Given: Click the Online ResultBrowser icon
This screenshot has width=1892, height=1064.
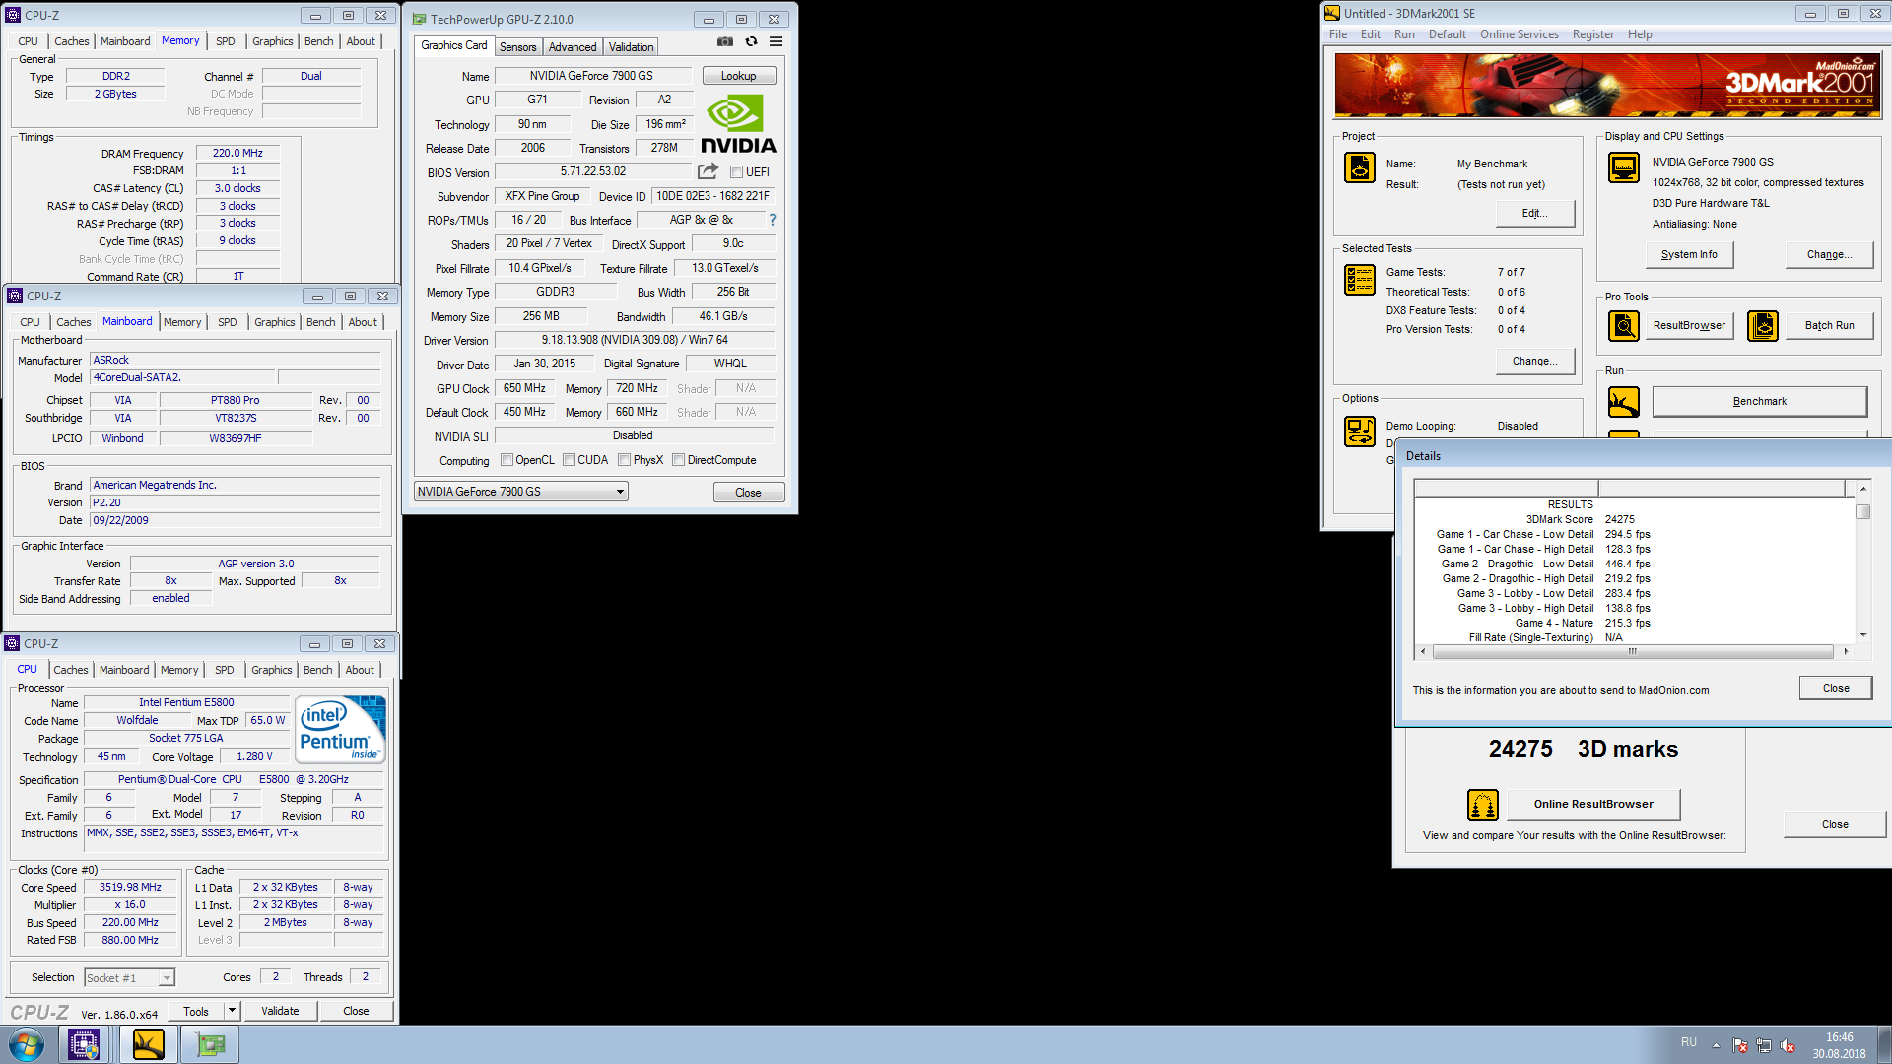Looking at the screenshot, I should (x=1483, y=804).
